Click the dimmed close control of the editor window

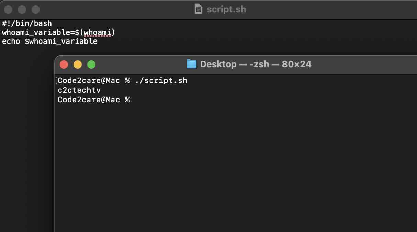click(x=8, y=9)
